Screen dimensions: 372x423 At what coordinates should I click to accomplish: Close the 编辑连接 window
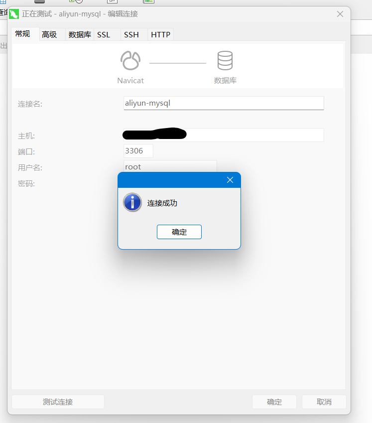(340, 14)
